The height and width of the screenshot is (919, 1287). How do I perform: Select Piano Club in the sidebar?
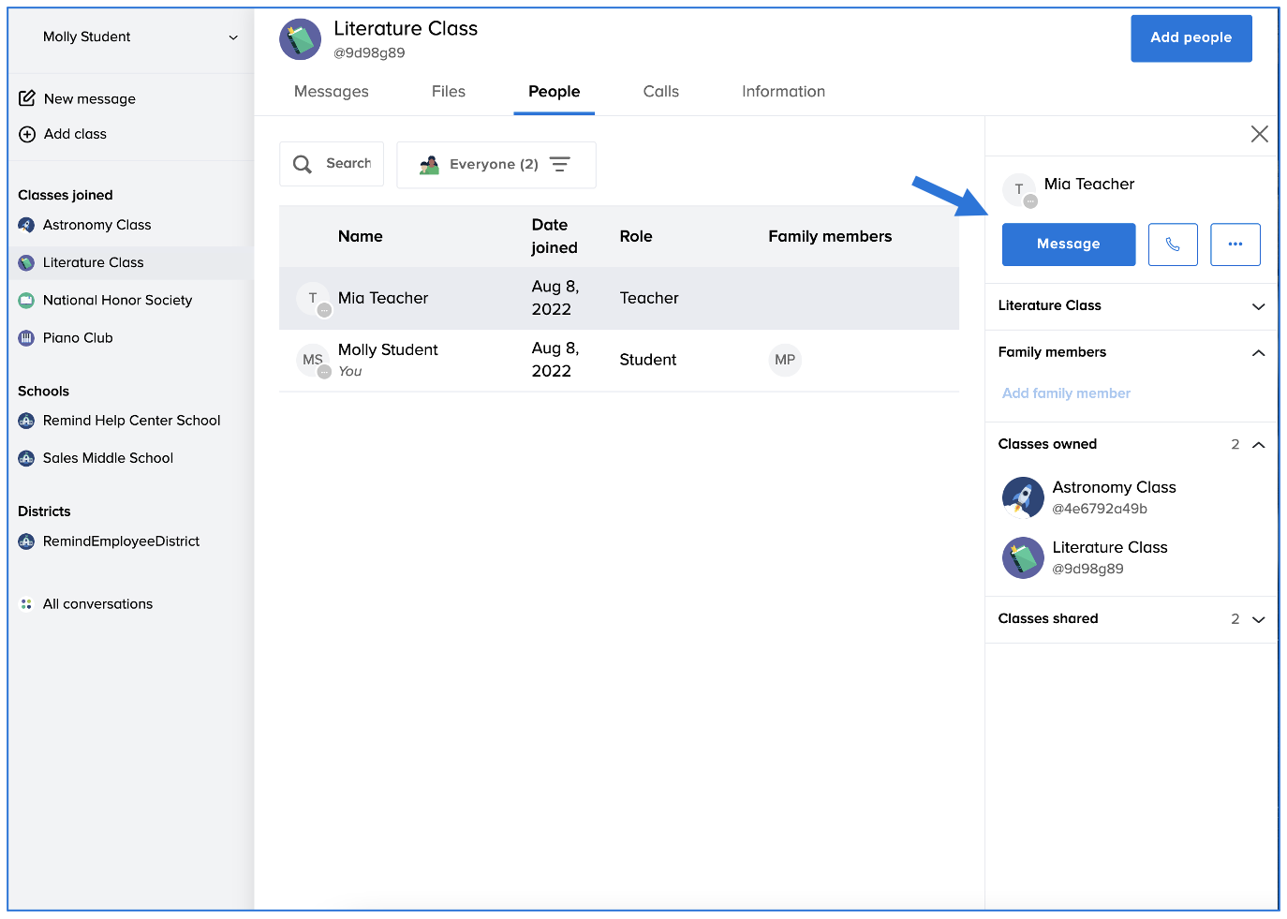tap(78, 338)
